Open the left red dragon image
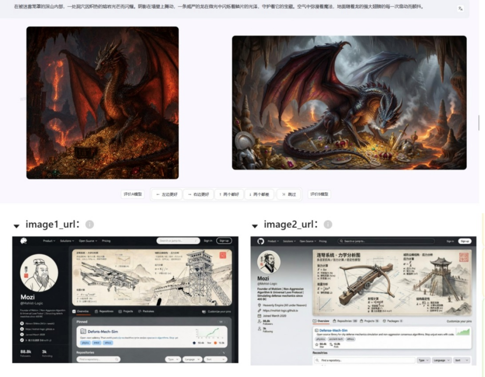The width and height of the screenshot is (485, 377). (x=102, y=103)
